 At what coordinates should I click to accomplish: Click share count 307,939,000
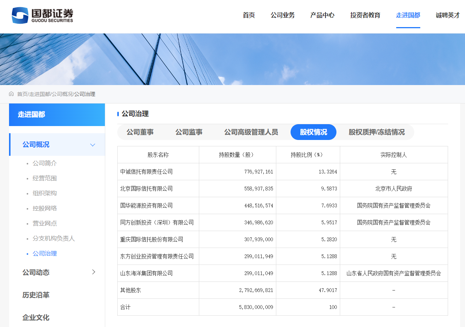click(259, 239)
